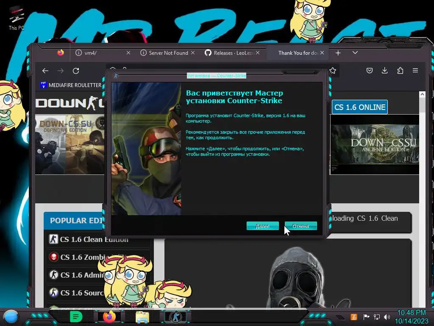Screen dimensions: 434x326
Task: Click the orange Java tray icon
Action: [354, 317]
